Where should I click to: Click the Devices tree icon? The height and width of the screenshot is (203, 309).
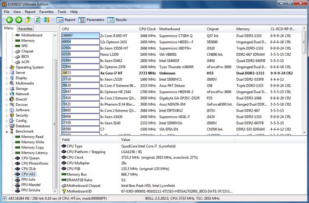(x=12, y=105)
